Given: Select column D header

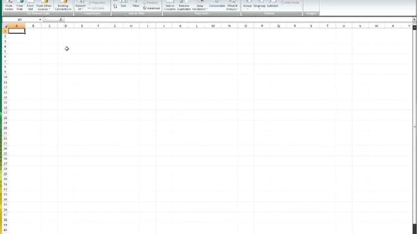Looking at the screenshot, I should coord(66,26).
